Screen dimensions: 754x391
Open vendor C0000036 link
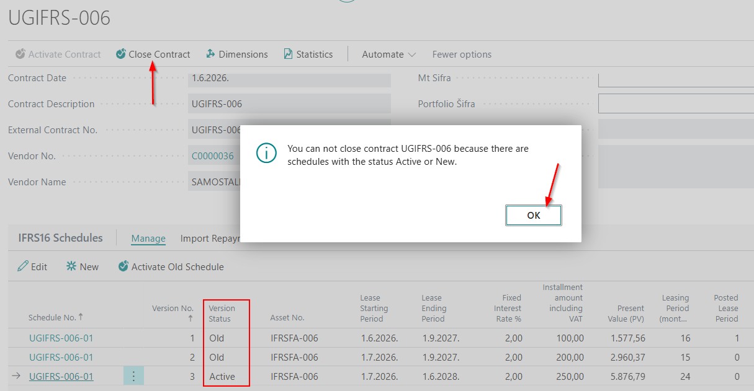click(213, 156)
